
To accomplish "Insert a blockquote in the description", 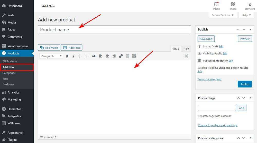I will tap(94, 56).
